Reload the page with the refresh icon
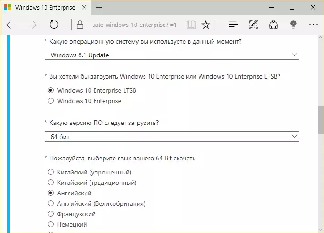The image size is (324, 233). [54, 25]
